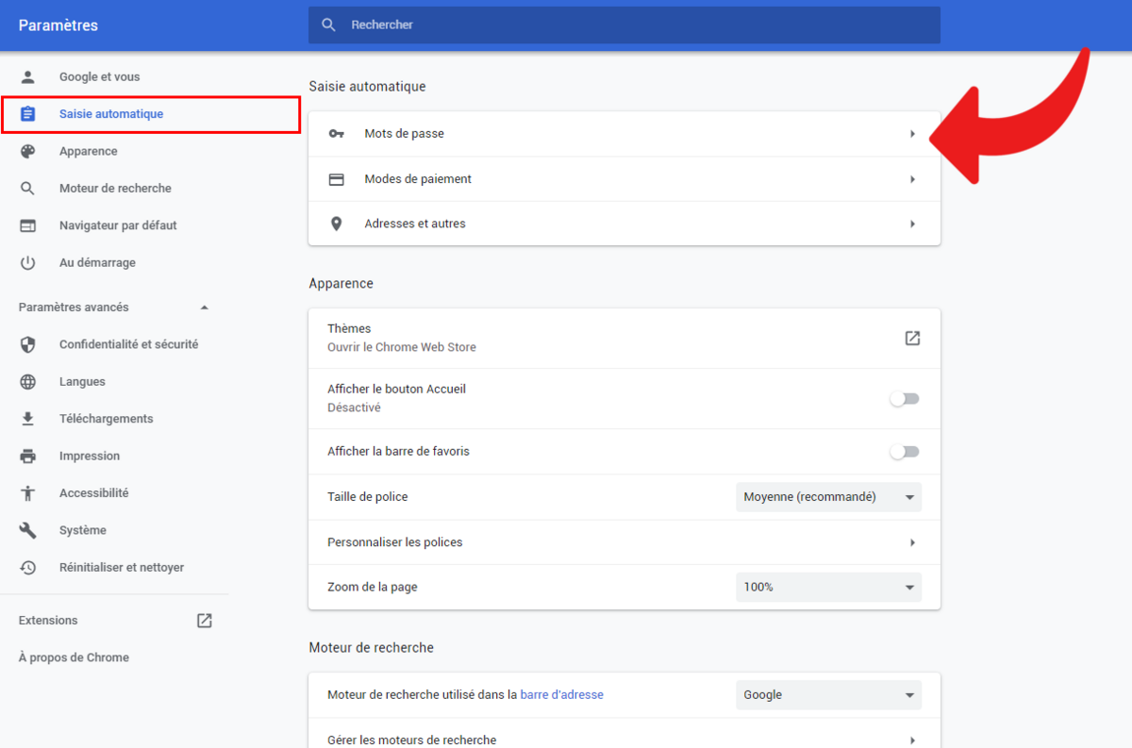Click the Gérer les moteurs de recherche label
This screenshot has width=1132, height=748.
pos(412,740)
